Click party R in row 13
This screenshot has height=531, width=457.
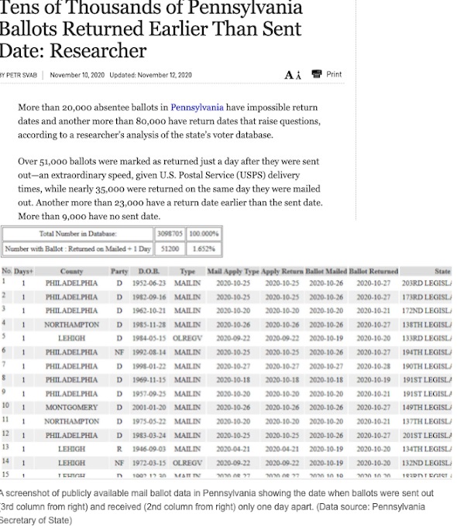pyautogui.click(x=119, y=449)
